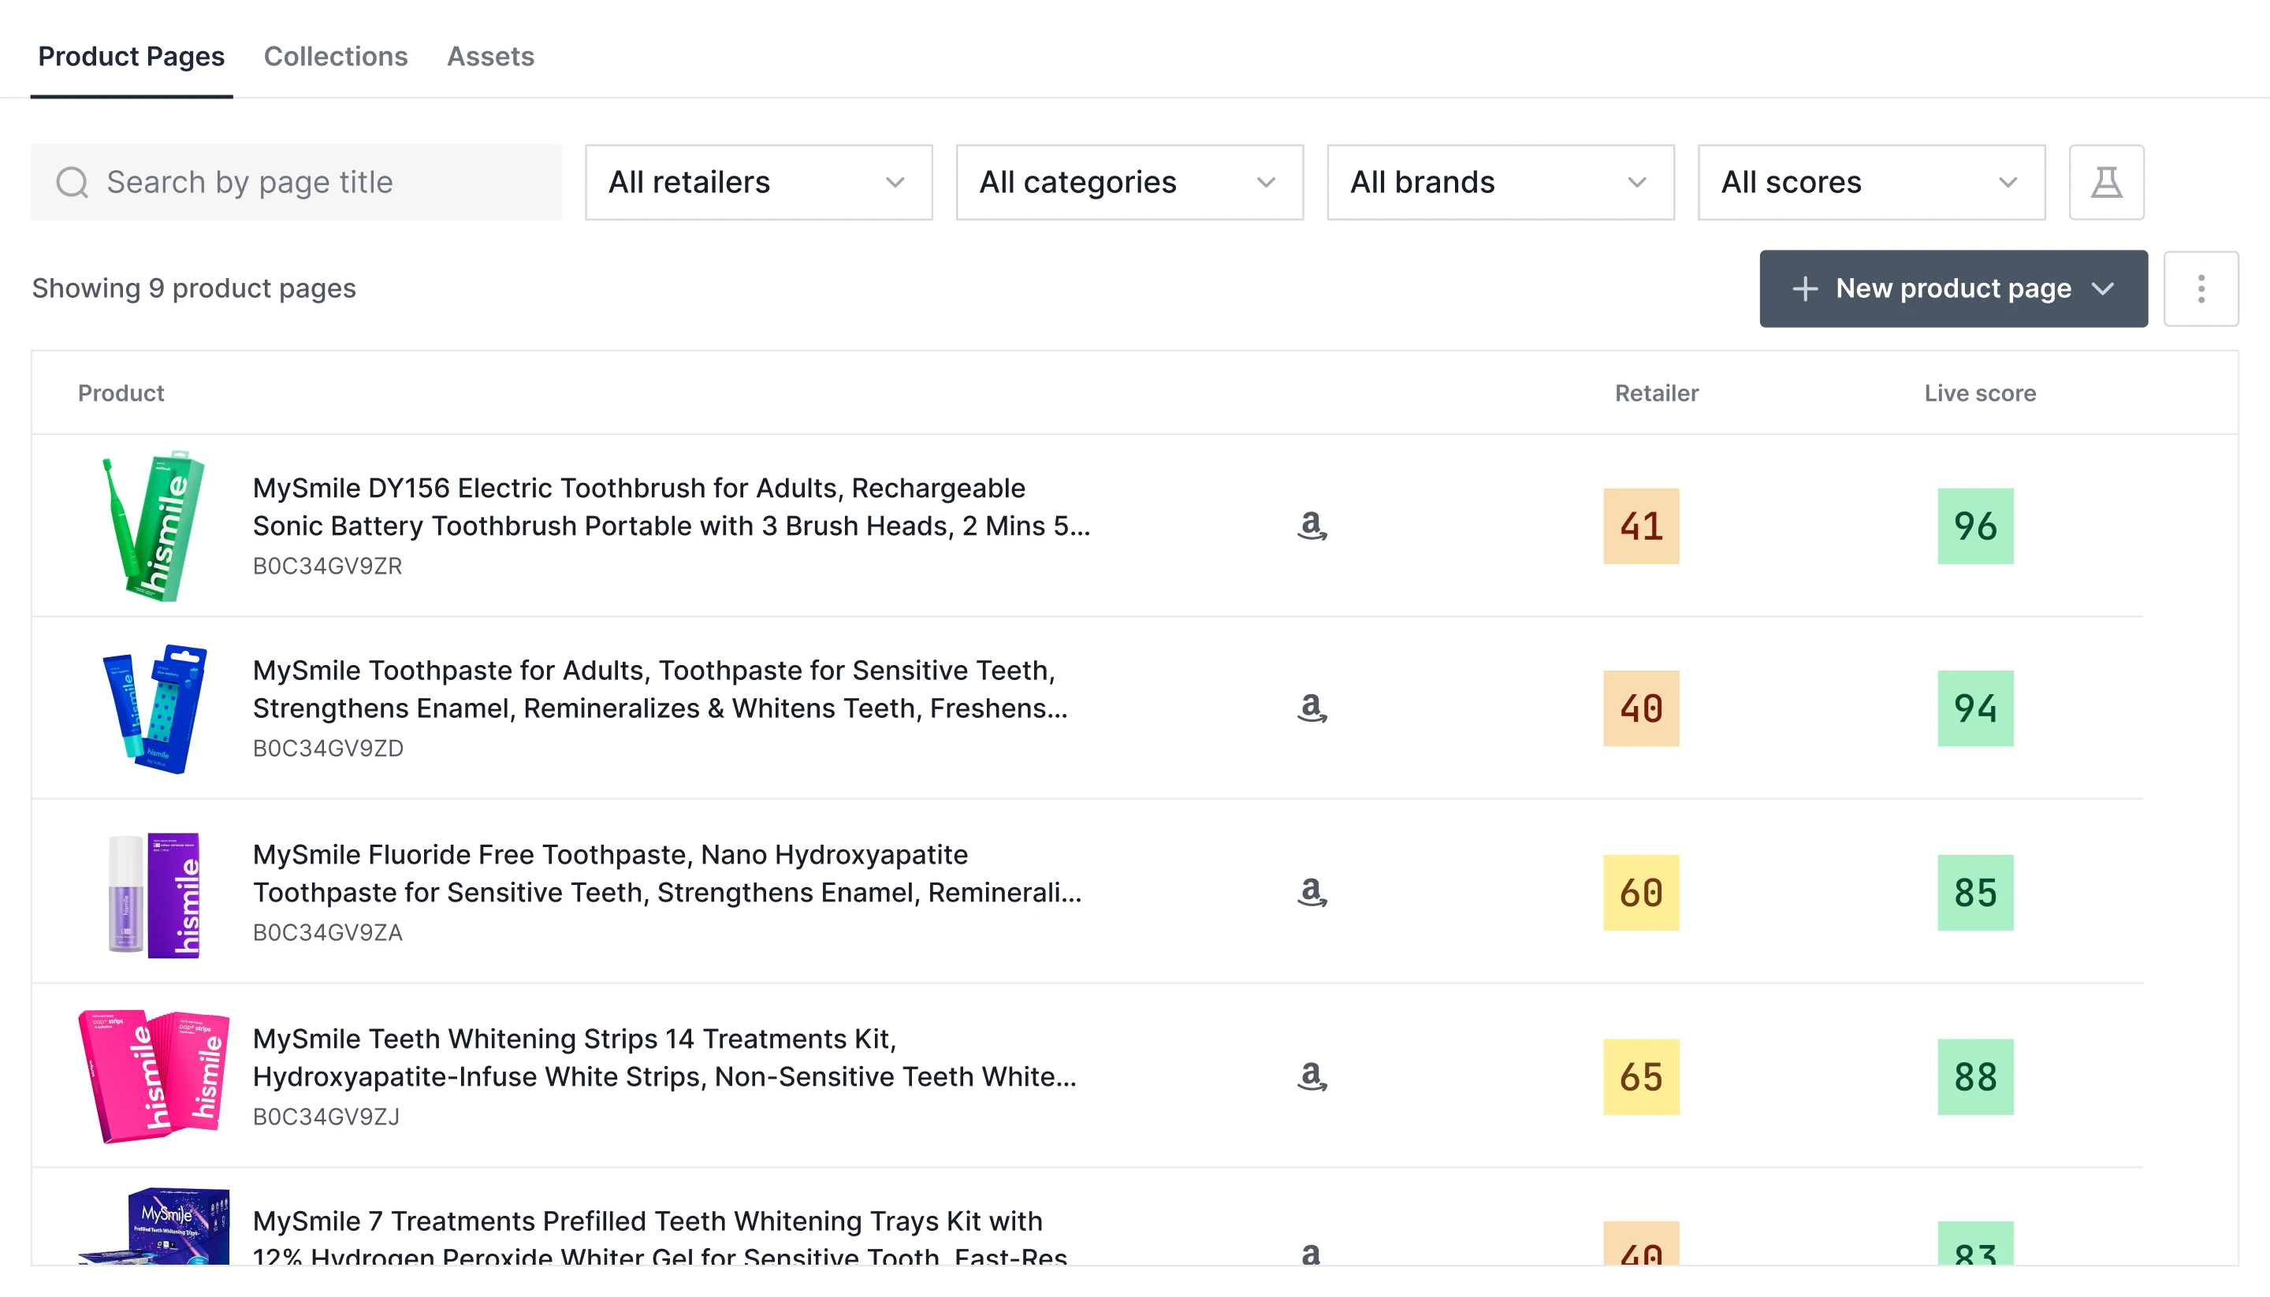This screenshot has height=1297, width=2270.
Task: Switch to the Collections tab
Action: click(336, 56)
